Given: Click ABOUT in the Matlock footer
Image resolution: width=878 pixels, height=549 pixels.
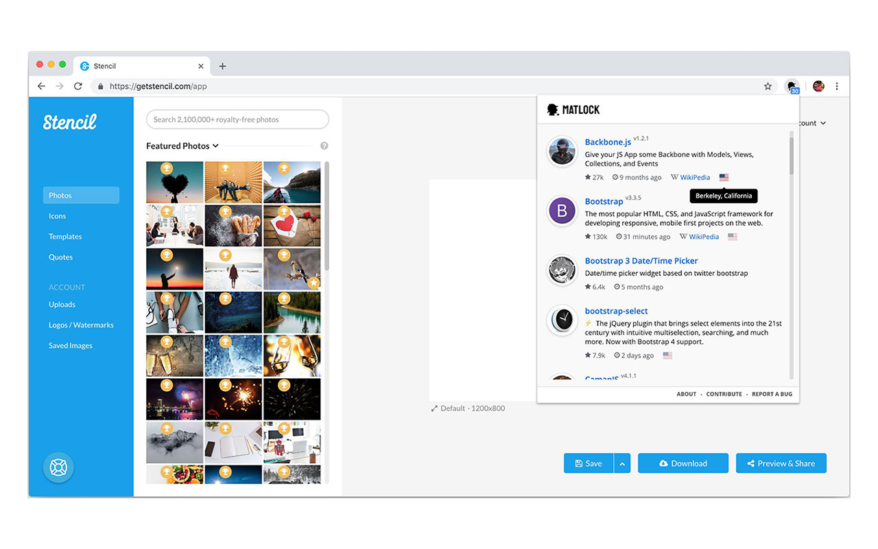Looking at the screenshot, I should [686, 395].
